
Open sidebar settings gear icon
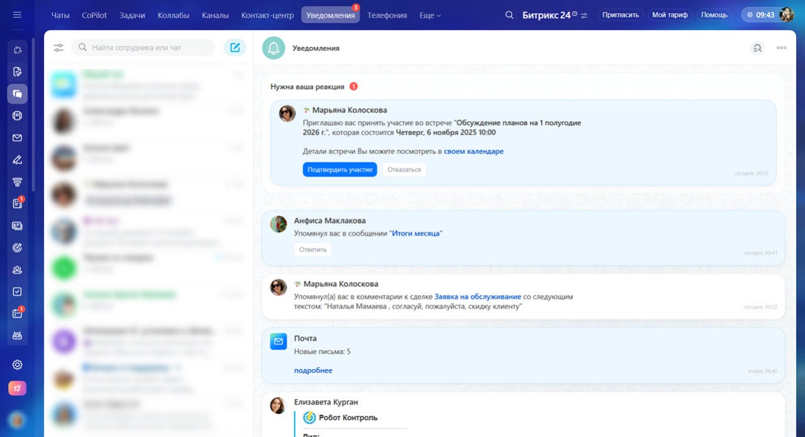[17, 365]
